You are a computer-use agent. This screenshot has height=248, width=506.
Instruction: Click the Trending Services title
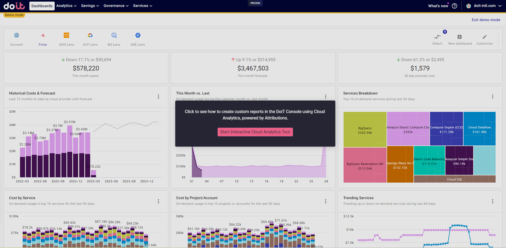358,198
